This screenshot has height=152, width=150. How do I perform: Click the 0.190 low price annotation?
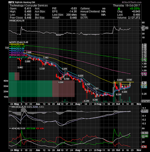click(87, 101)
